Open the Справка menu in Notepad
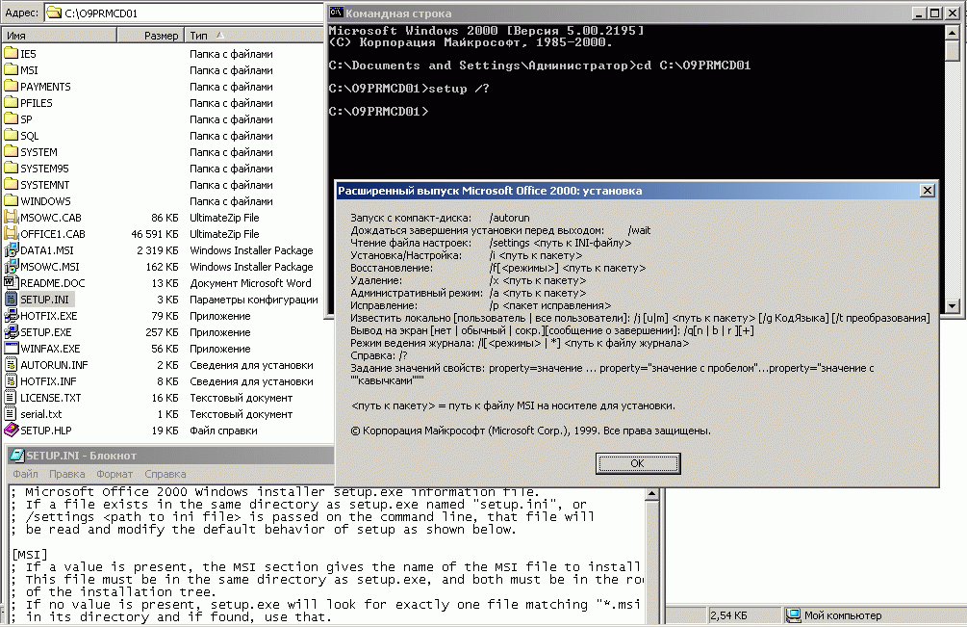The width and height of the screenshot is (967, 627). [x=165, y=474]
